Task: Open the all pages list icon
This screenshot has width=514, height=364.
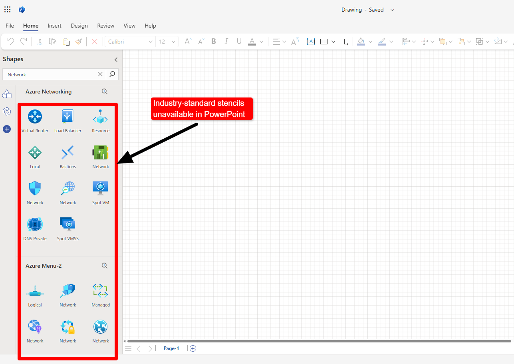Action: (128, 348)
